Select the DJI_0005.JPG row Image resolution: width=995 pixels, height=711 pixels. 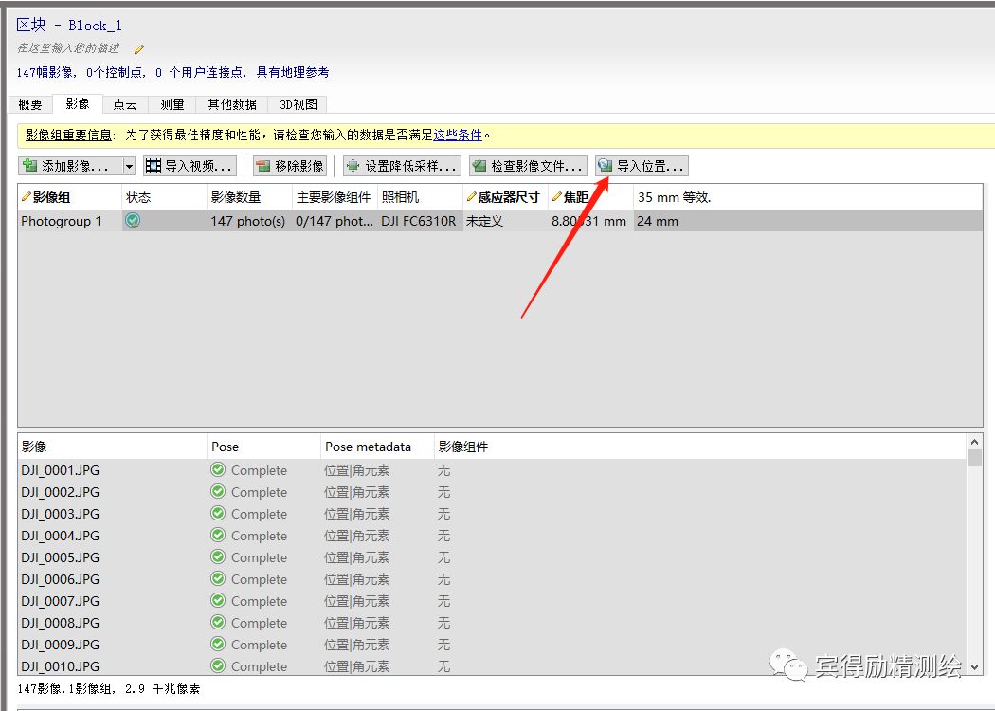click(x=492, y=557)
